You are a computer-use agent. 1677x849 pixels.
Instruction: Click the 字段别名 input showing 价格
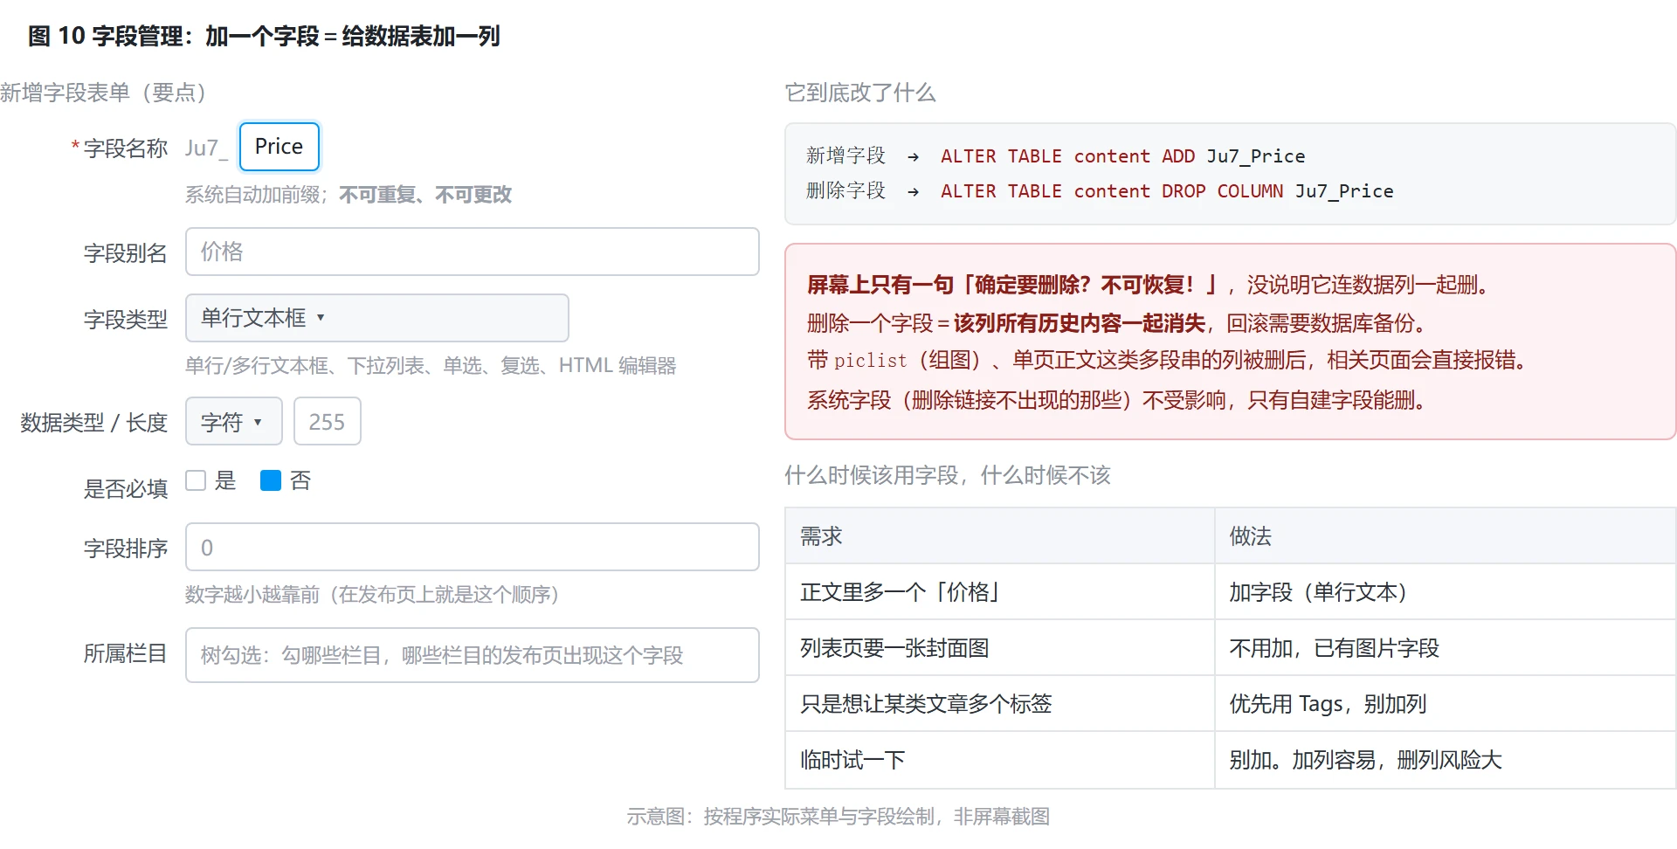pos(472,252)
